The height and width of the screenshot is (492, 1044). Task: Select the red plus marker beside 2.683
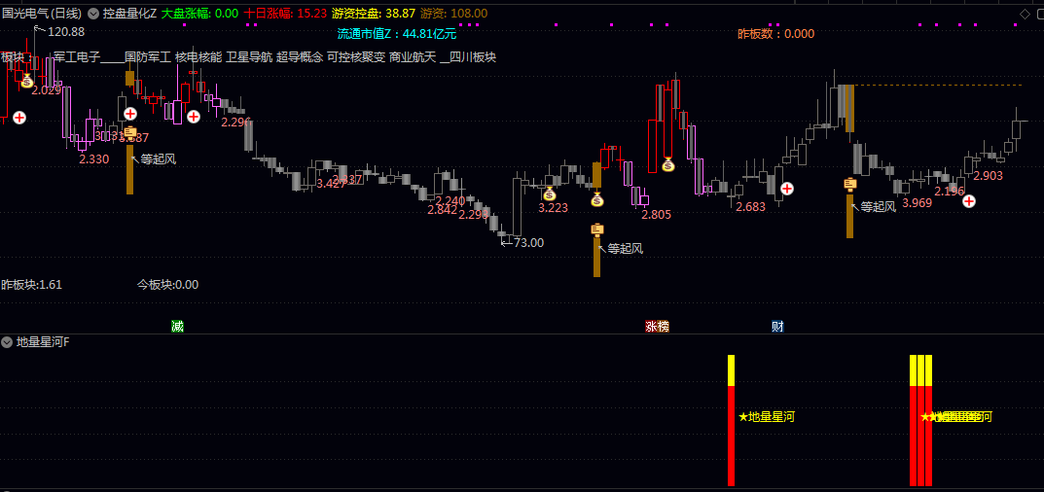(x=787, y=189)
